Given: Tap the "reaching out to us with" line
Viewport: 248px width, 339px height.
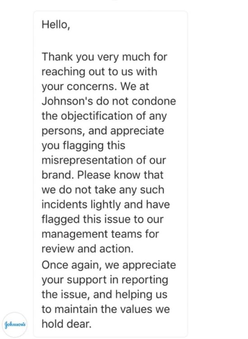Looking at the screenshot, I should 99,72.
